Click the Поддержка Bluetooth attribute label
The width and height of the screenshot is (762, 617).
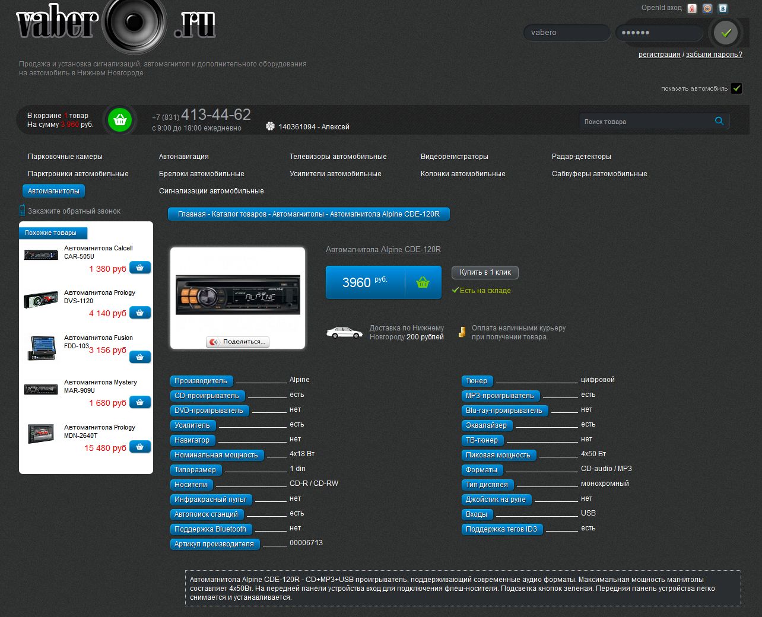click(211, 529)
